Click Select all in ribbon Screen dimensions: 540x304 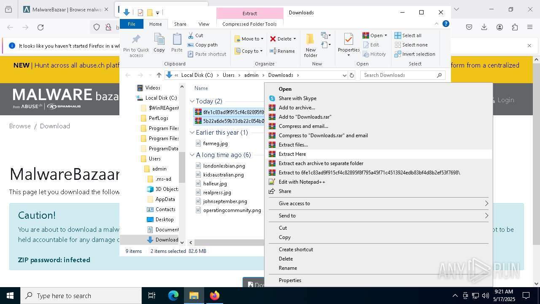click(408, 35)
